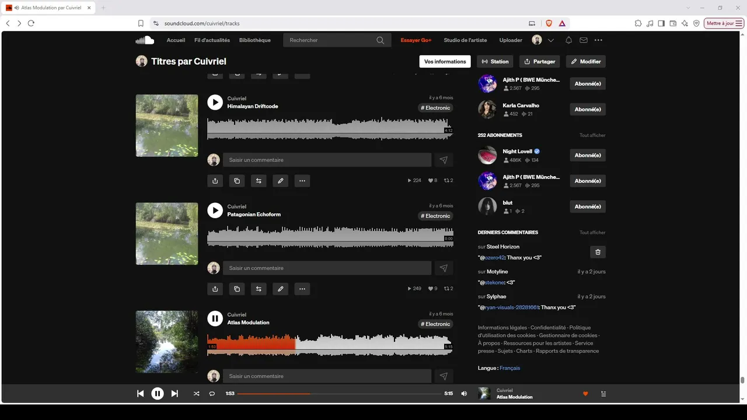Copy the Patagonian Echoform track link
This screenshot has height=420, width=747.
point(237,289)
